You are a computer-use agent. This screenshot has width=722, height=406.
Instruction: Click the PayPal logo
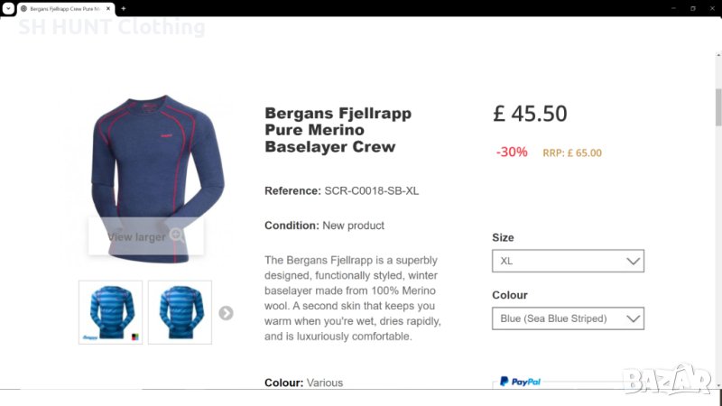(x=521, y=382)
